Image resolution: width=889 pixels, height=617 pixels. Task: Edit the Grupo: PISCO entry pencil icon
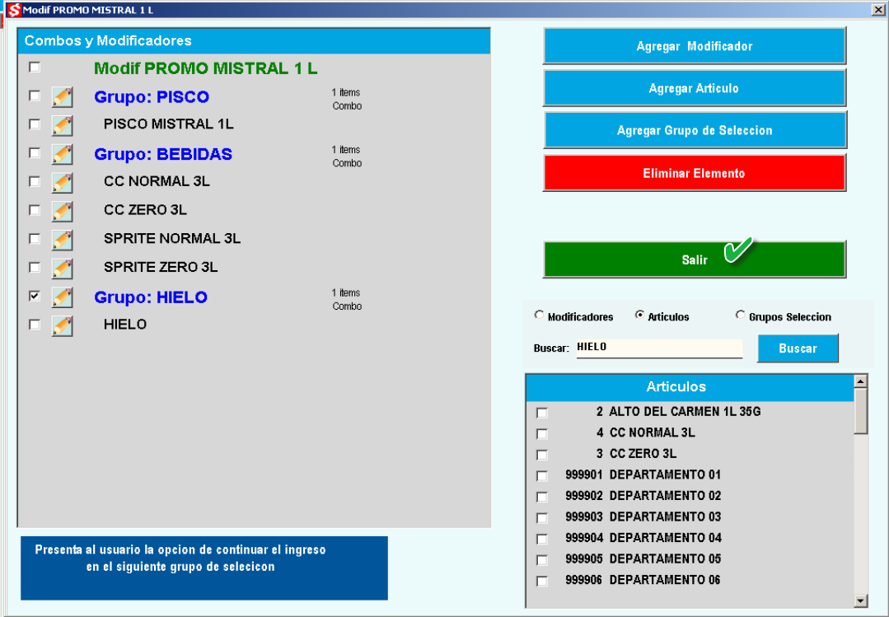63,97
